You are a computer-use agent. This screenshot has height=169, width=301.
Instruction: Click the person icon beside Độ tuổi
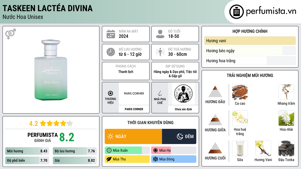click(160, 34)
